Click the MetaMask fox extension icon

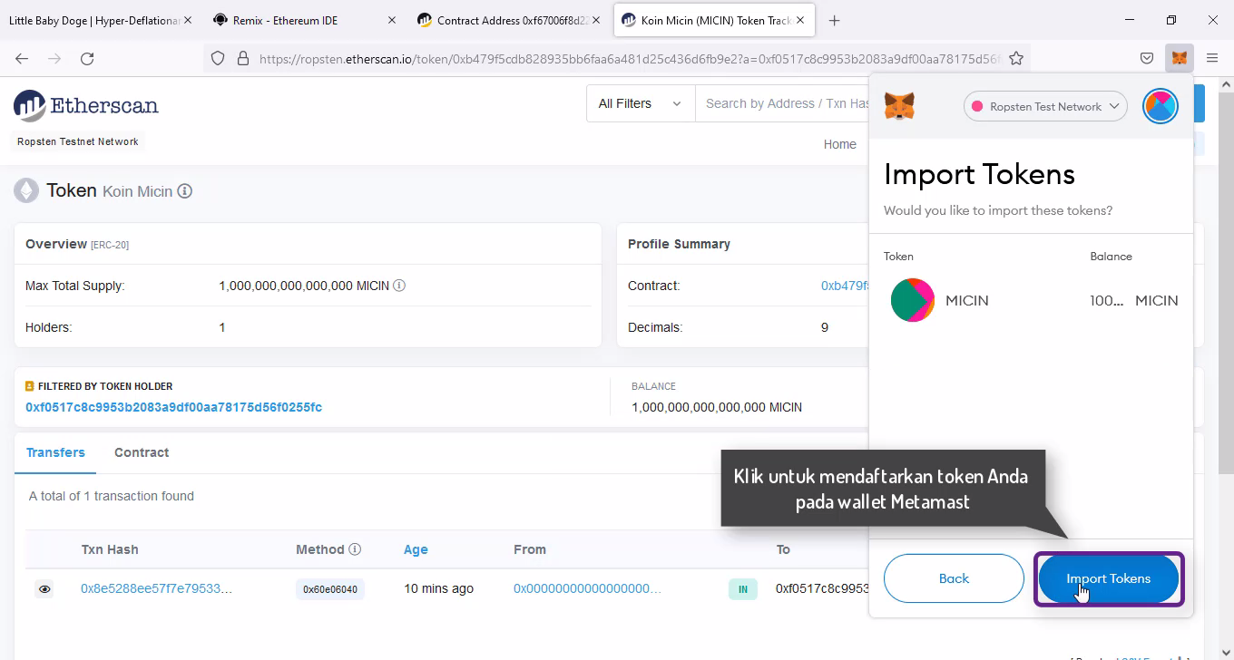click(x=1179, y=58)
